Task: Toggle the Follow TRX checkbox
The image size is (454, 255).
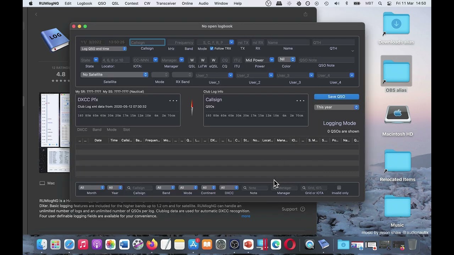Action: pyautogui.click(x=212, y=49)
